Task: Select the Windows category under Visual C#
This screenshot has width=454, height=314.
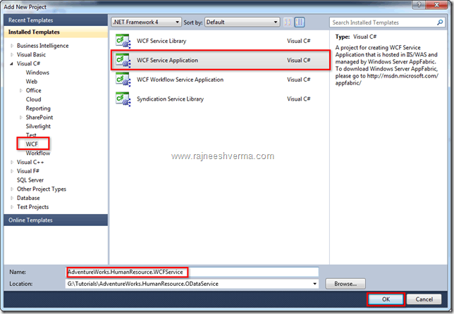Action: 37,73
